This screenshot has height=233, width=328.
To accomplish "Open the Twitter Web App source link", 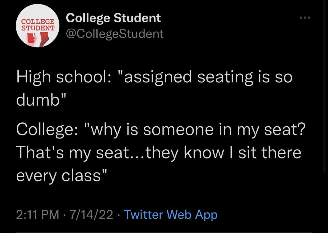I will coord(171,215).
